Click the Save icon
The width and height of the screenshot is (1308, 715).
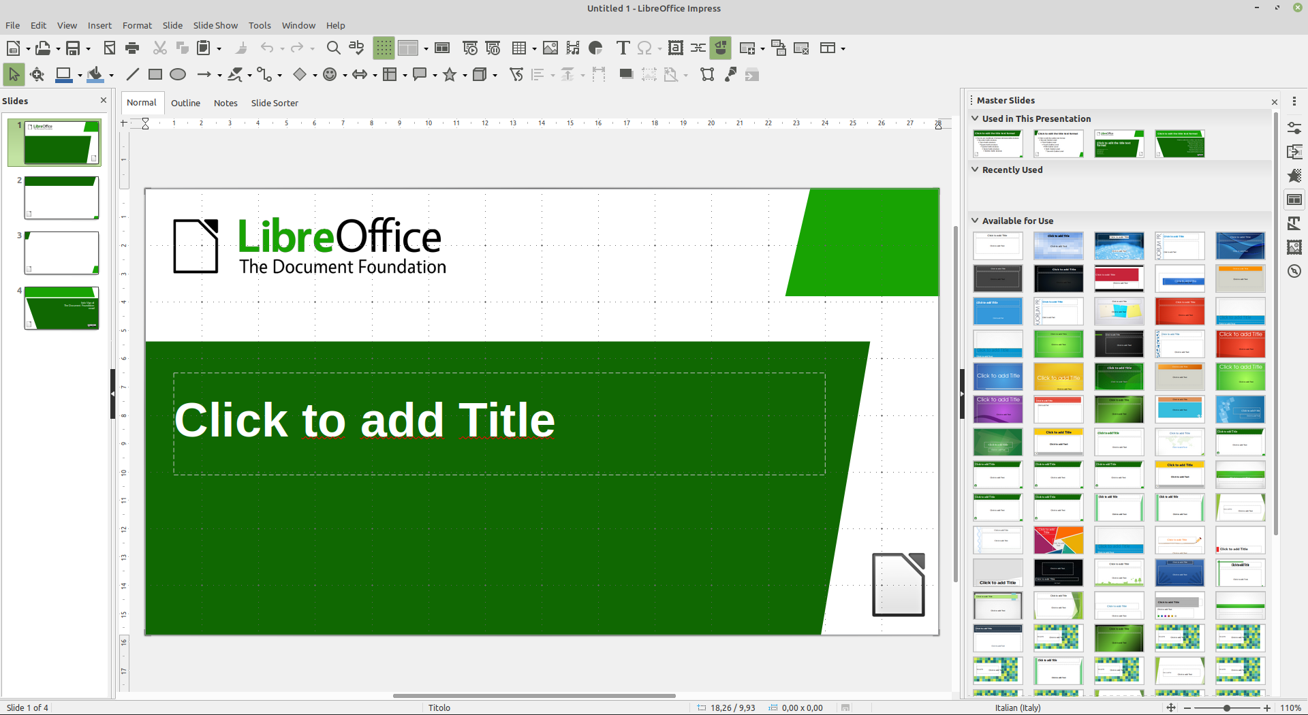(x=73, y=48)
